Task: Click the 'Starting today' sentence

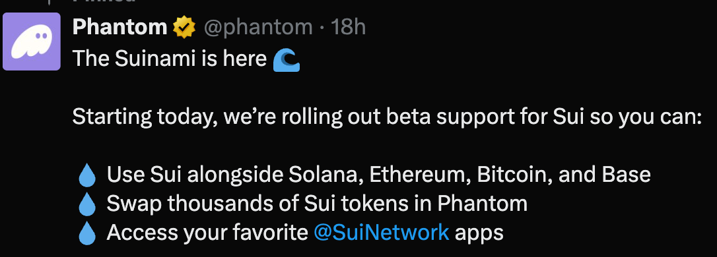Action: [x=387, y=117]
